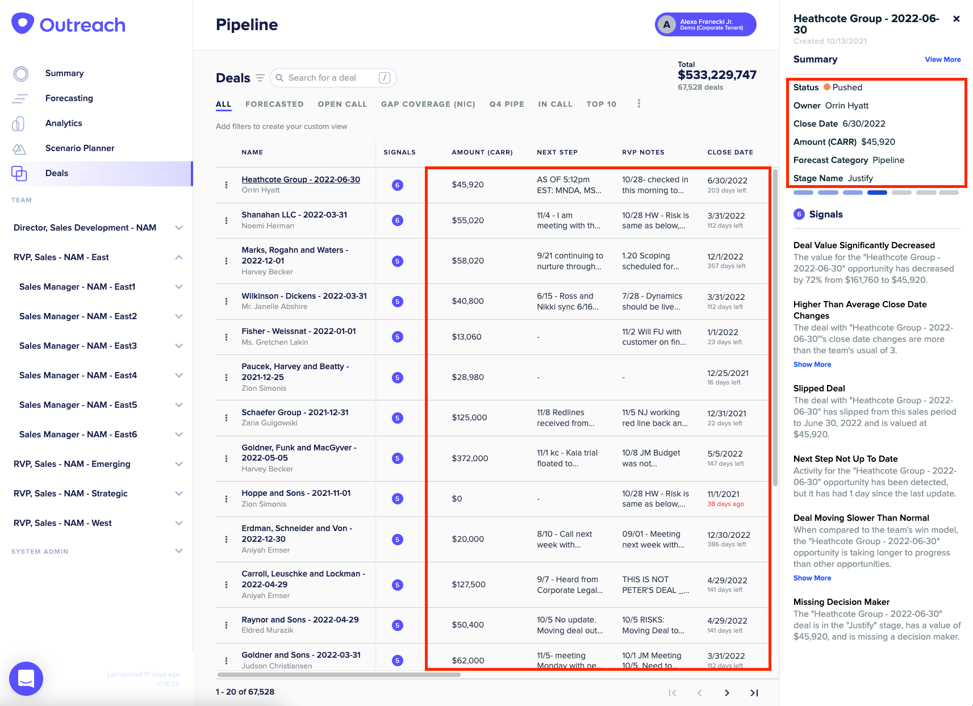Click signals badge on Schaefer Group row
The image size is (973, 706).
(398, 418)
